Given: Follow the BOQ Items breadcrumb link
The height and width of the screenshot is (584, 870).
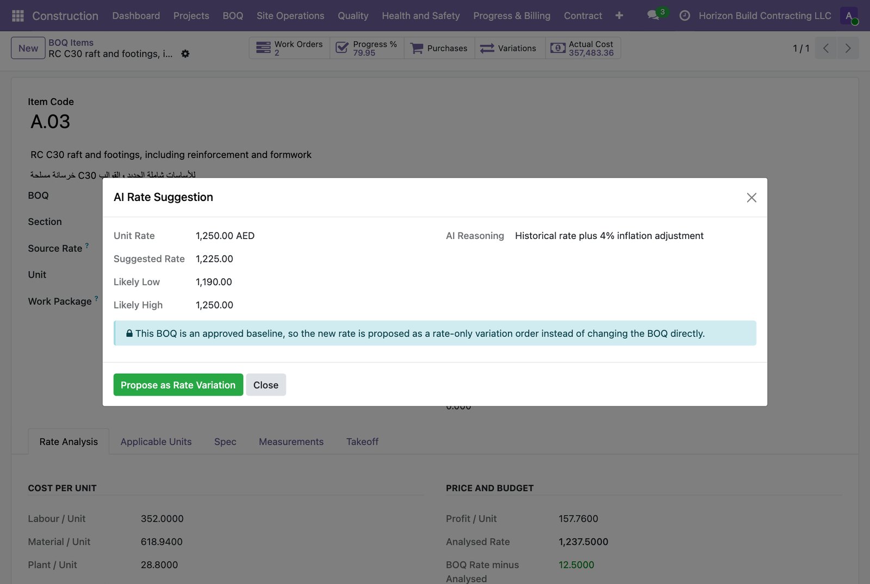Looking at the screenshot, I should coord(71,42).
